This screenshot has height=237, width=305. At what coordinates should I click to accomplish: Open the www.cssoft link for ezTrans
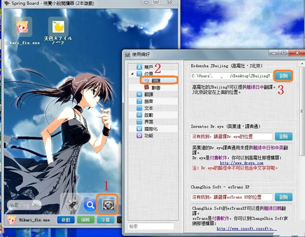(x=247, y=228)
